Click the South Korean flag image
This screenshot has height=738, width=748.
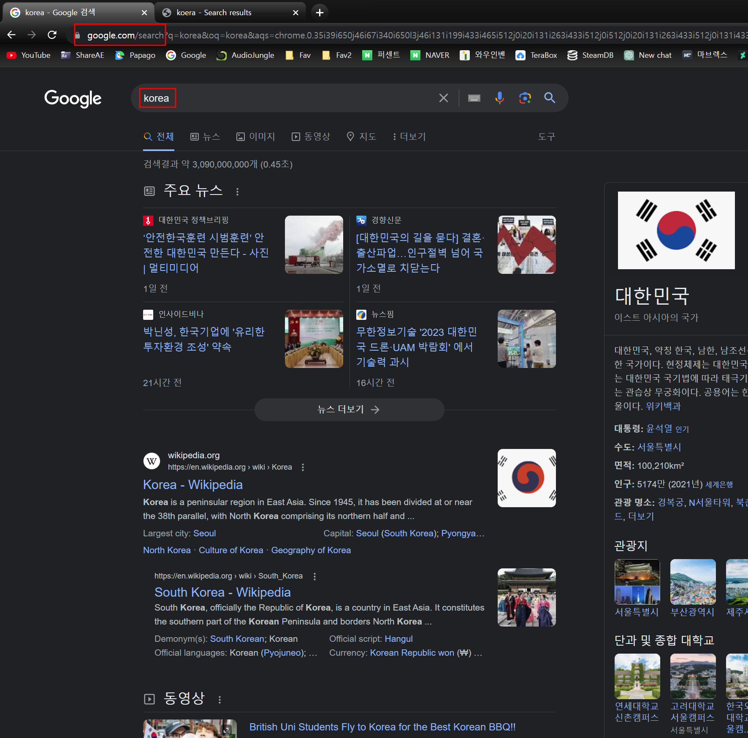click(676, 230)
